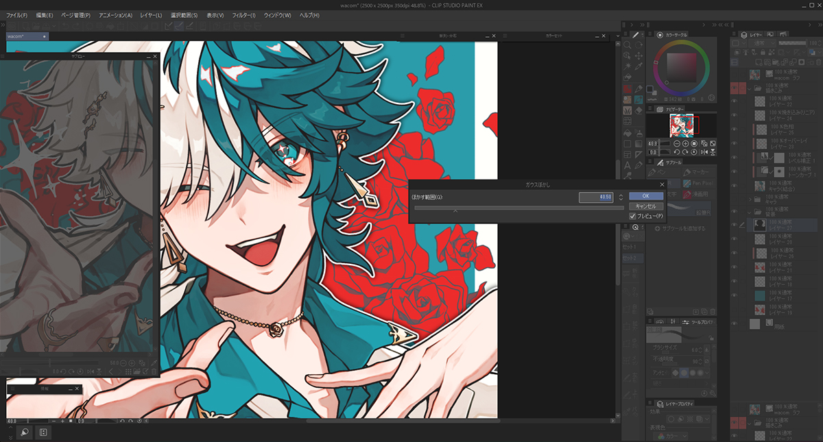Image resolution: width=823 pixels, height=442 pixels.
Task: Select the Move layer tool
Action: (x=639, y=56)
